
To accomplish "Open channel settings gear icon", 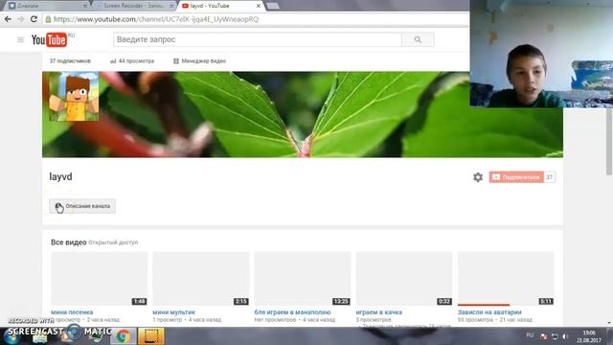I will pyautogui.click(x=478, y=177).
